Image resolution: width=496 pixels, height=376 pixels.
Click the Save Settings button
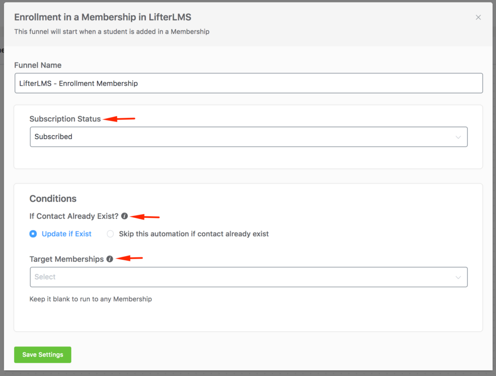coord(43,355)
